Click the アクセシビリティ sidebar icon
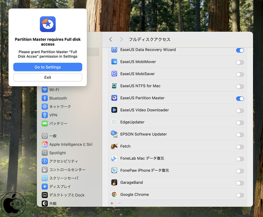The image size is (263, 217). click(45, 161)
